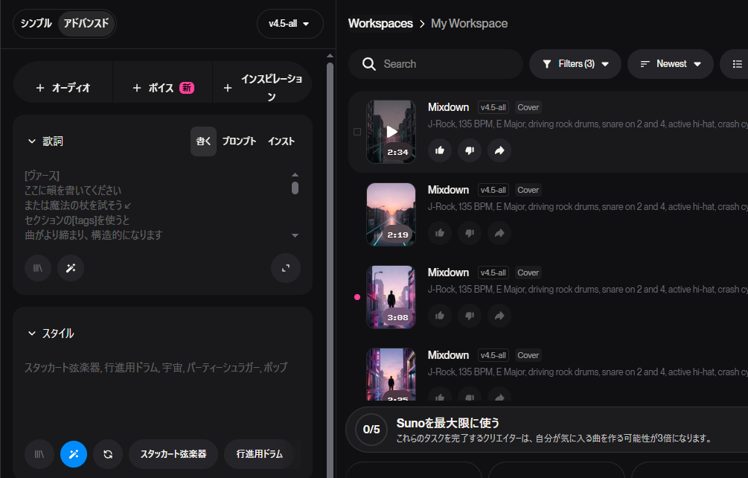Open the 3:08 Mixdown thumbnail
This screenshot has width=748, height=478.
[391, 297]
